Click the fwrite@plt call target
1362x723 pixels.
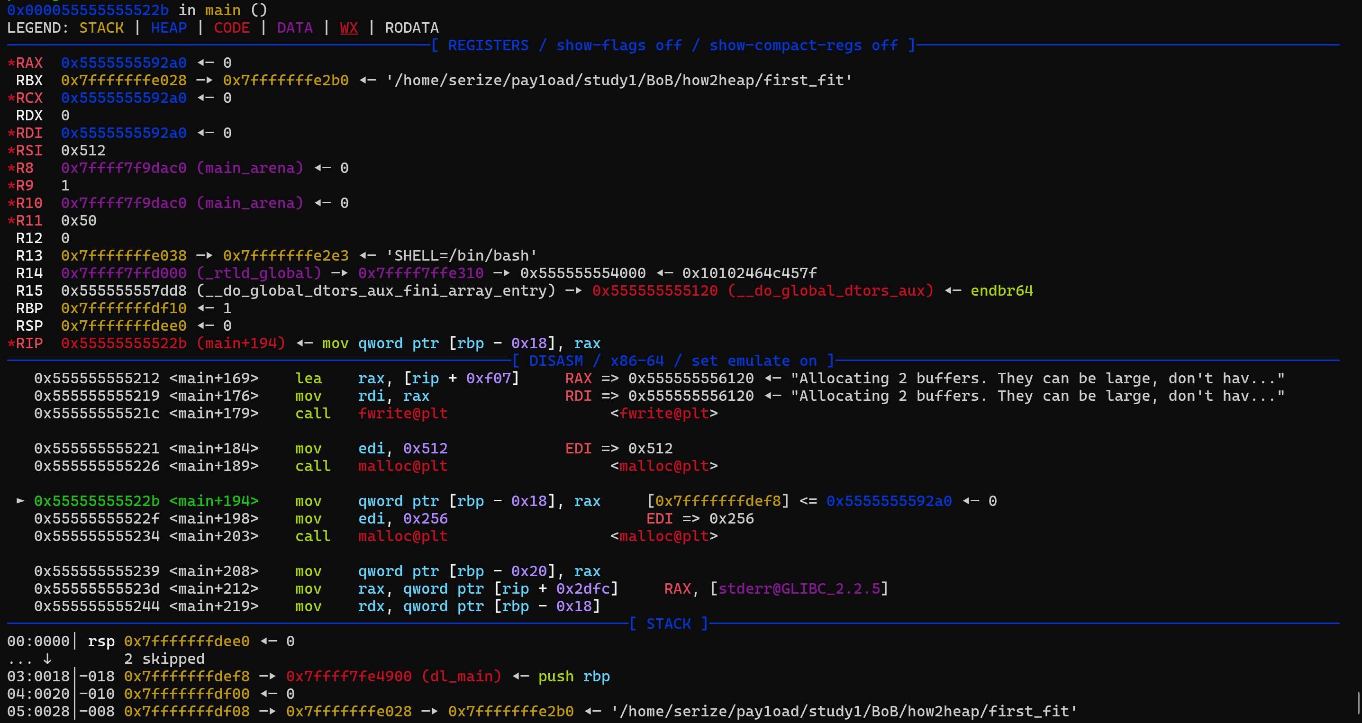coord(402,413)
